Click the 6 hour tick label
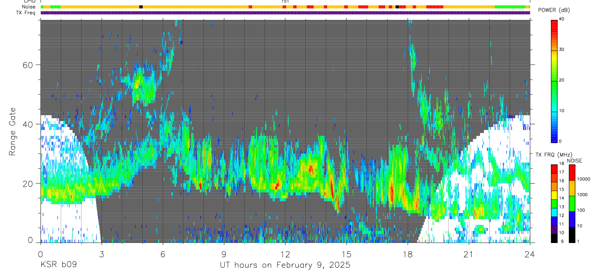This screenshot has width=596, height=275. tap(163, 254)
